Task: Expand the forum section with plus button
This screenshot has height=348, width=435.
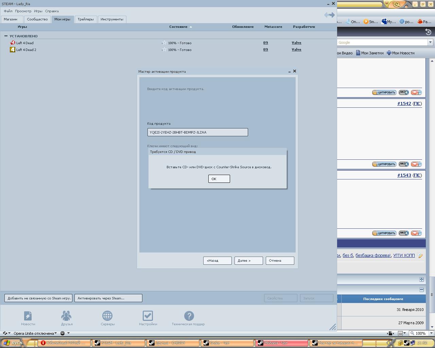Action: click(421, 279)
